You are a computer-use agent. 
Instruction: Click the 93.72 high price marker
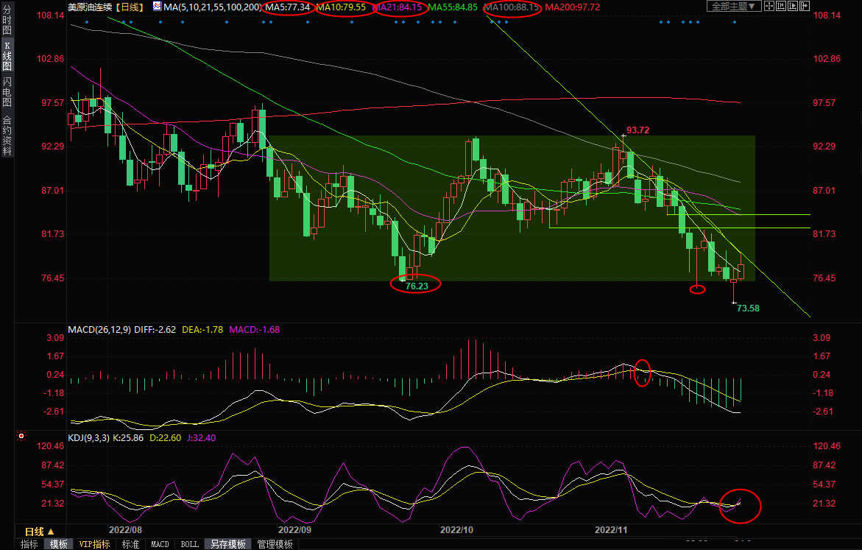(639, 130)
